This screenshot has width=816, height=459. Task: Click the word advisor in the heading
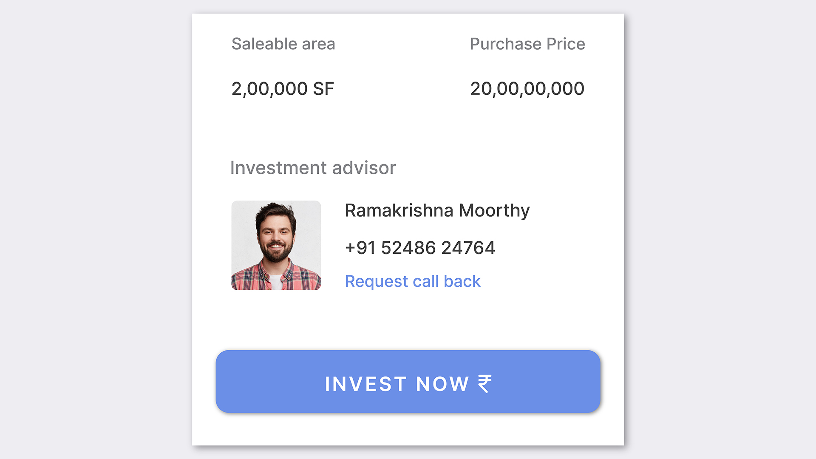pos(364,168)
